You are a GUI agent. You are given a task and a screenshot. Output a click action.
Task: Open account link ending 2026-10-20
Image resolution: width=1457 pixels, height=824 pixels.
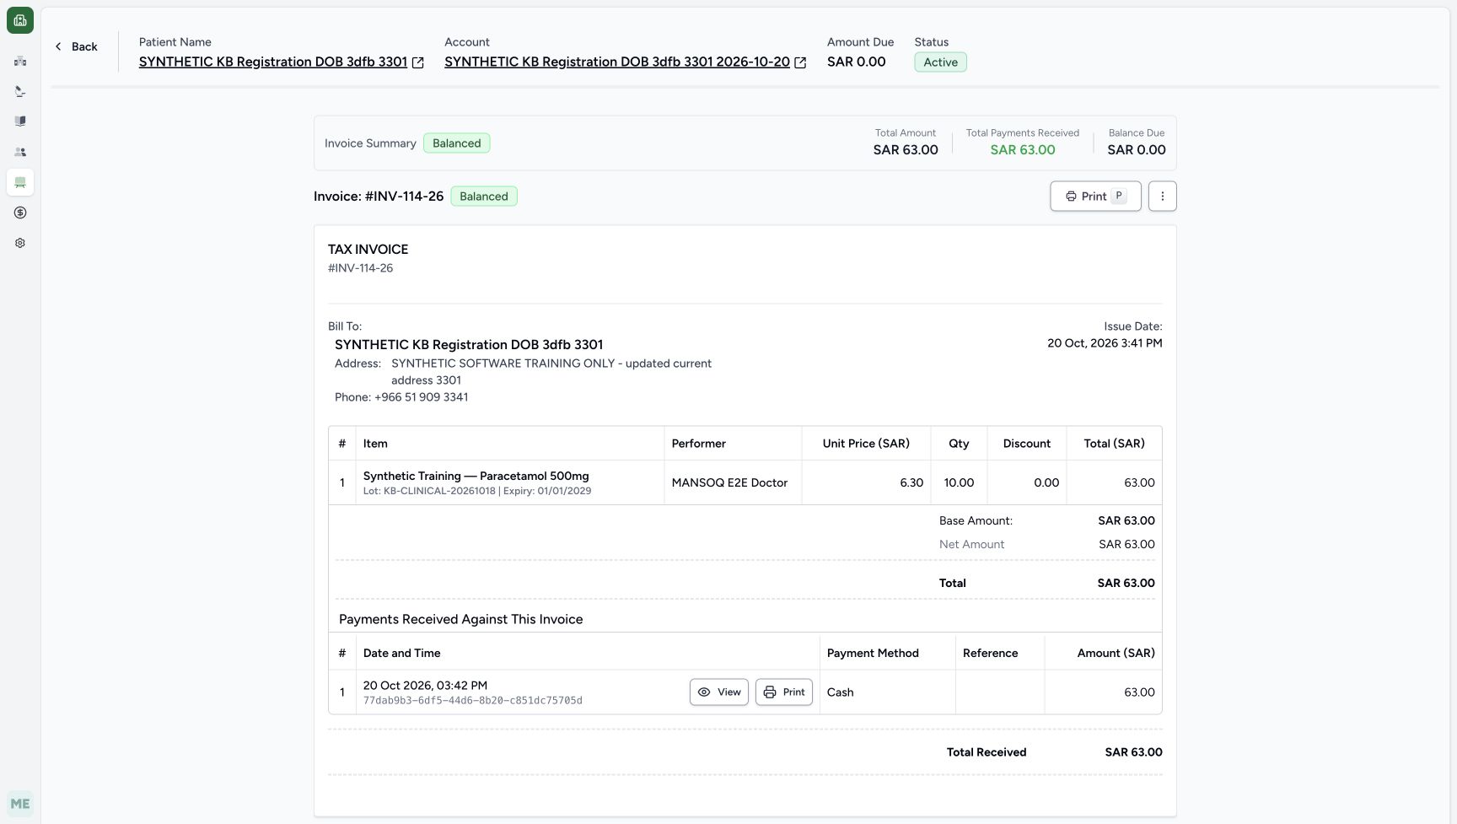click(617, 62)
